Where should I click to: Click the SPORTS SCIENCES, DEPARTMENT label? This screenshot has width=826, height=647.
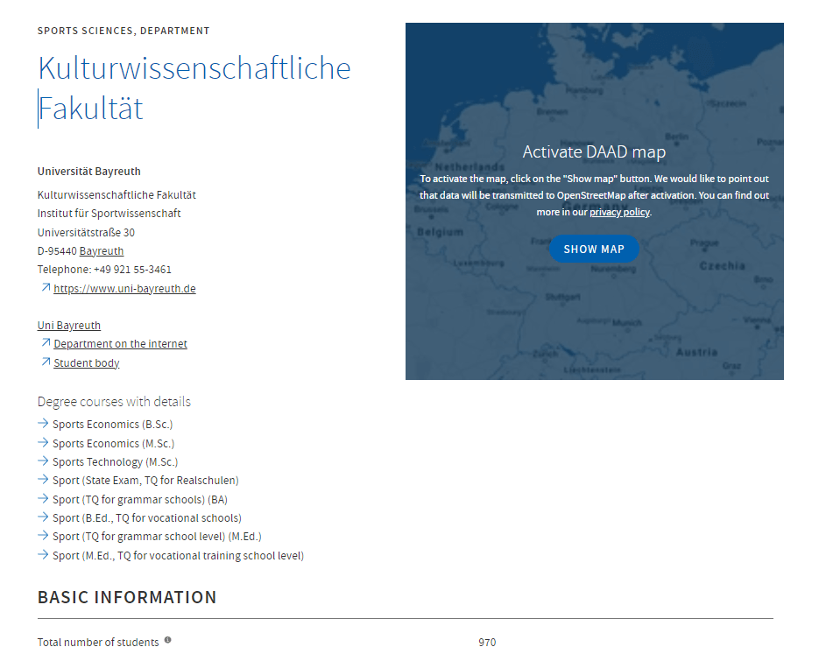[x=124, y=31]
